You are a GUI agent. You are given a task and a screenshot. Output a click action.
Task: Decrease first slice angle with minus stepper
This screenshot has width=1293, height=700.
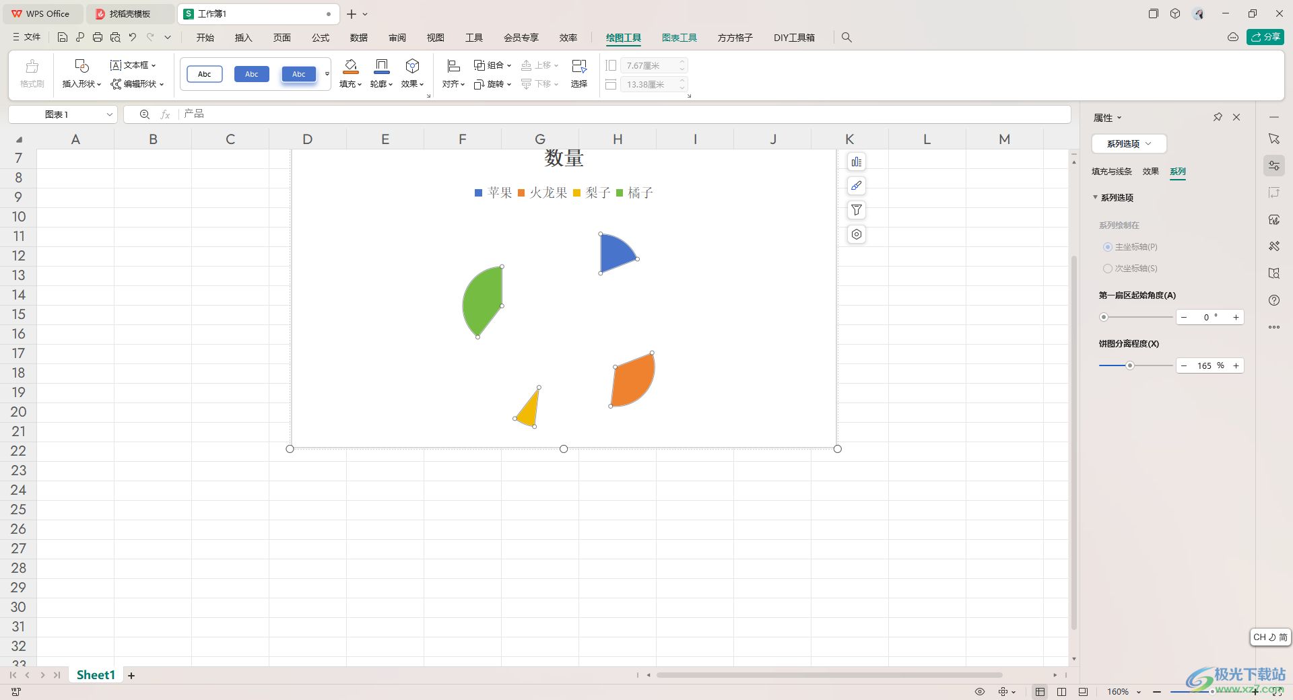(x=1184, y=317)
